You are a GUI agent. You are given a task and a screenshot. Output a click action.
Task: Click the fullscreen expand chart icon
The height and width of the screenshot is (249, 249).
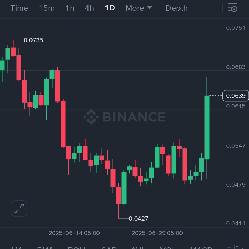point(19,209)
